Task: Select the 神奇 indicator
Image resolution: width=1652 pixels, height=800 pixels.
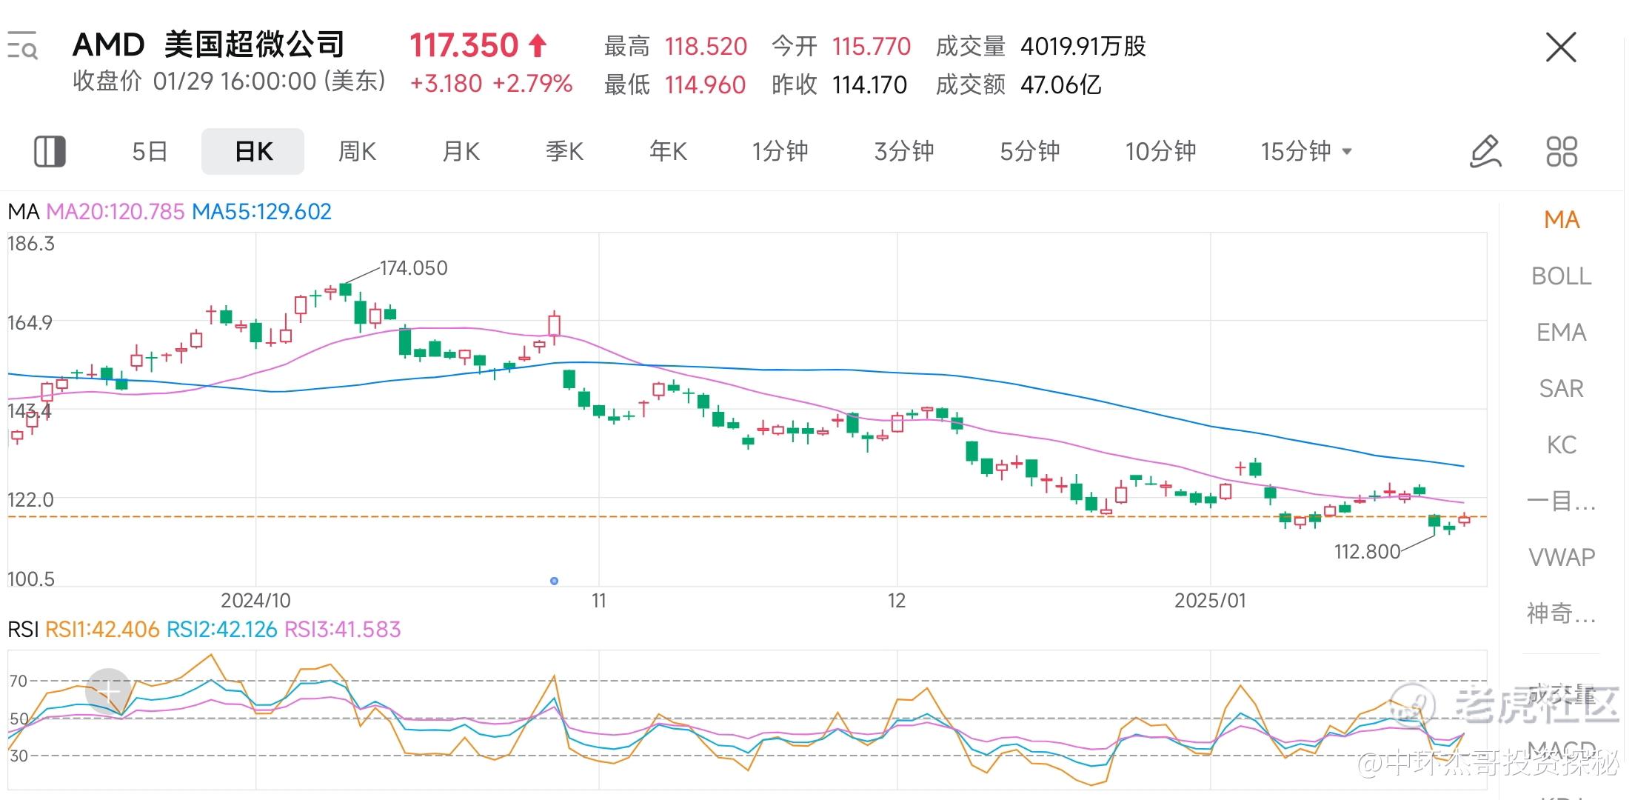Action: (1562, 613)
